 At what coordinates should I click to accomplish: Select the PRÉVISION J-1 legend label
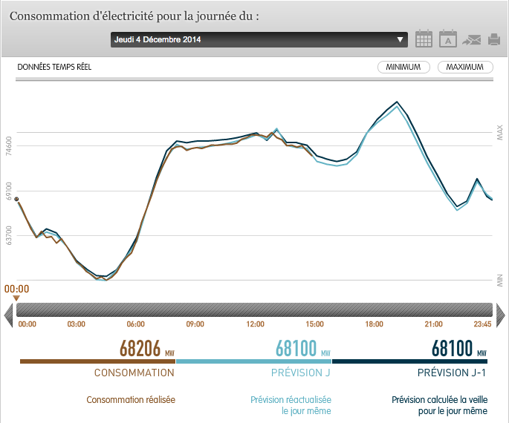[x=452, y=373]
